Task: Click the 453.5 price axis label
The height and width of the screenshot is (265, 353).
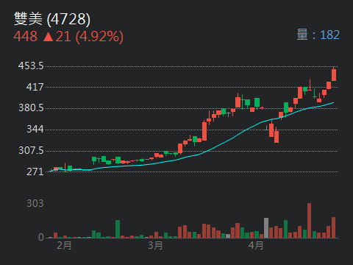Action: (x=31, y=66)
